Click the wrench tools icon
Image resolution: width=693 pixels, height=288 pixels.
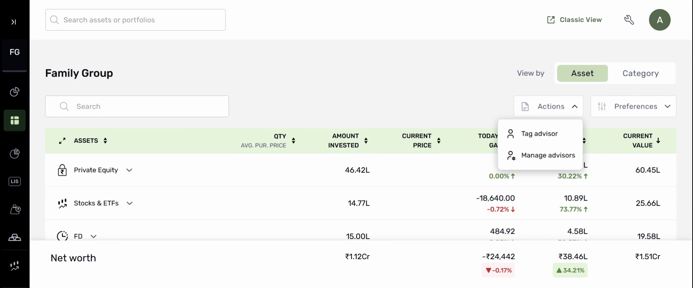(x=629, y=20)
